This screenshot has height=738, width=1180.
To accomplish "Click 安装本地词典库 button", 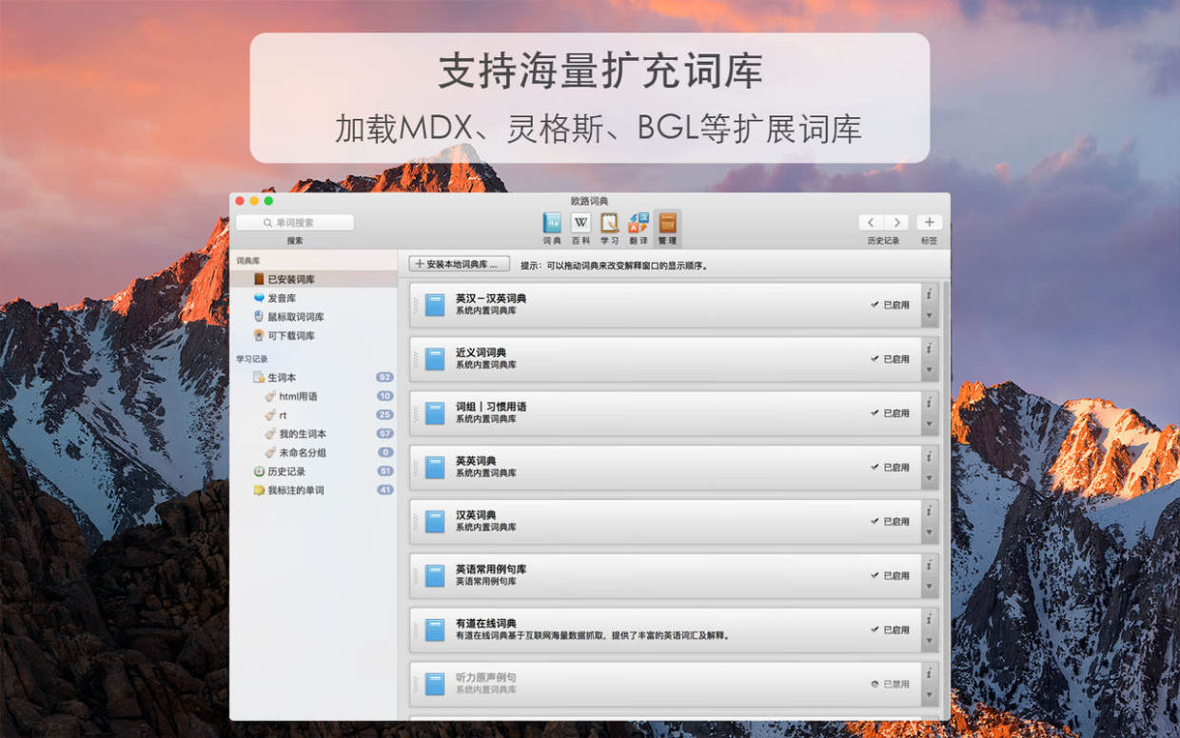I will coord(460,264).
